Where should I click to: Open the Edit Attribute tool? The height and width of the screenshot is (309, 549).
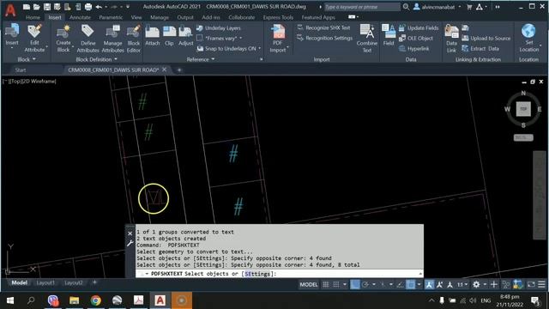pyautogui.click(x=34, y=39)
